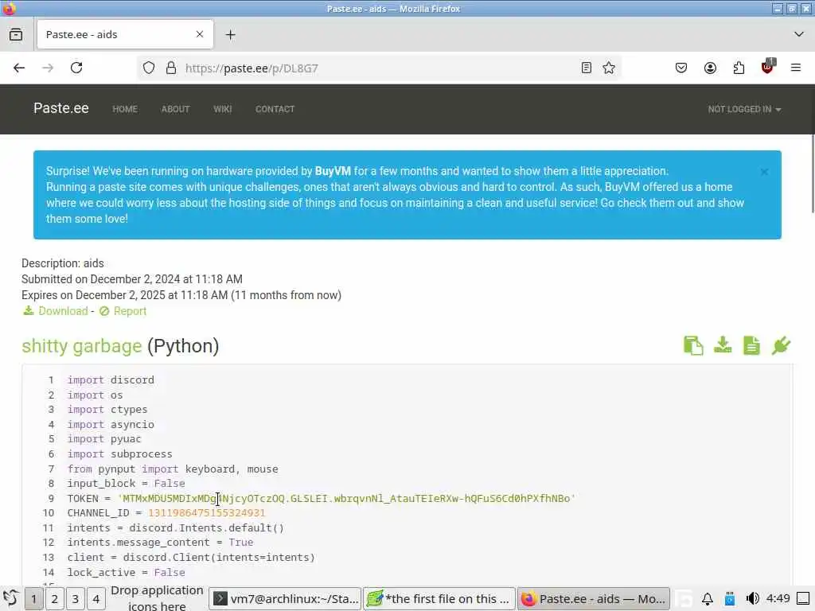Open the Firefox hamburger menu
Image resolution: width=815 pixels, height=611 pixels.
click(x=796, y=68)
